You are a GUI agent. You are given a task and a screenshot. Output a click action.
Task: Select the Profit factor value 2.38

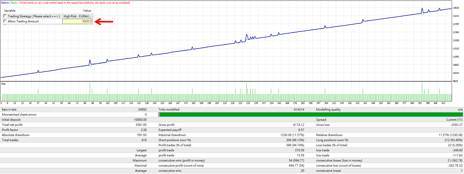point(144,130)
